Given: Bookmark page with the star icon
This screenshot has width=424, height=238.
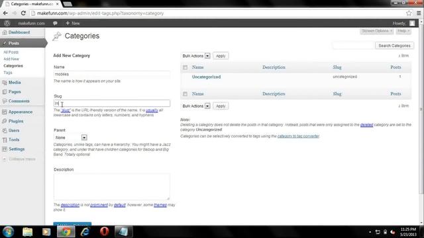Looking at the screenshot, I should coord(409,13).
